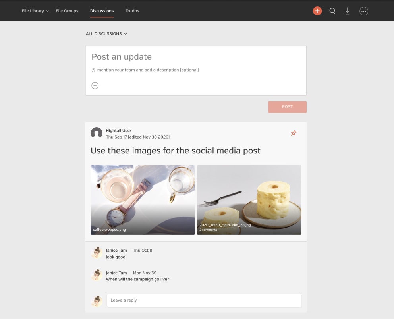Open search with the magnifier icon

tap(332, 11)
